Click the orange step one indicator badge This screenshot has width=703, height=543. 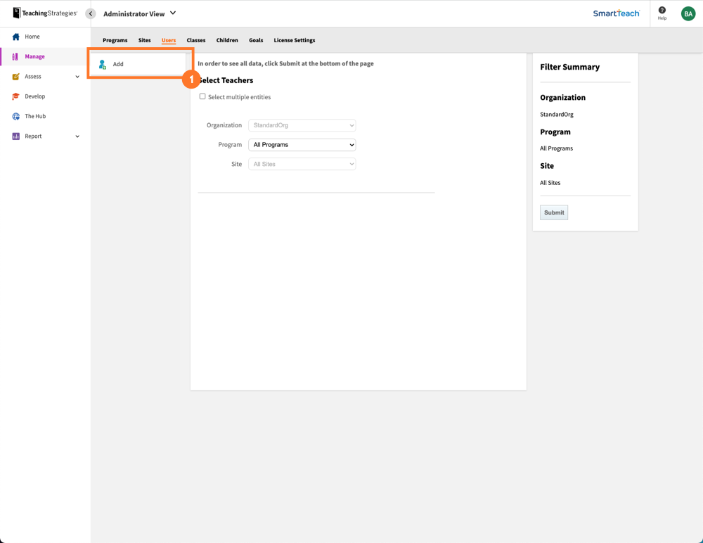pos(191,79)
